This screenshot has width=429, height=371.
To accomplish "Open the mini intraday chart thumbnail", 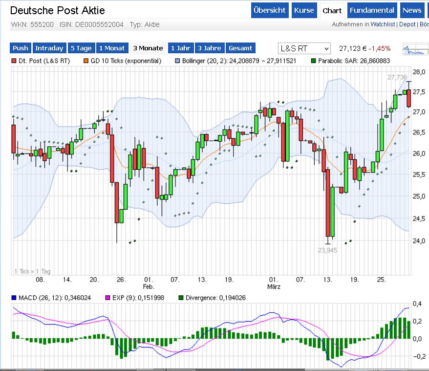I will point(416,49).
